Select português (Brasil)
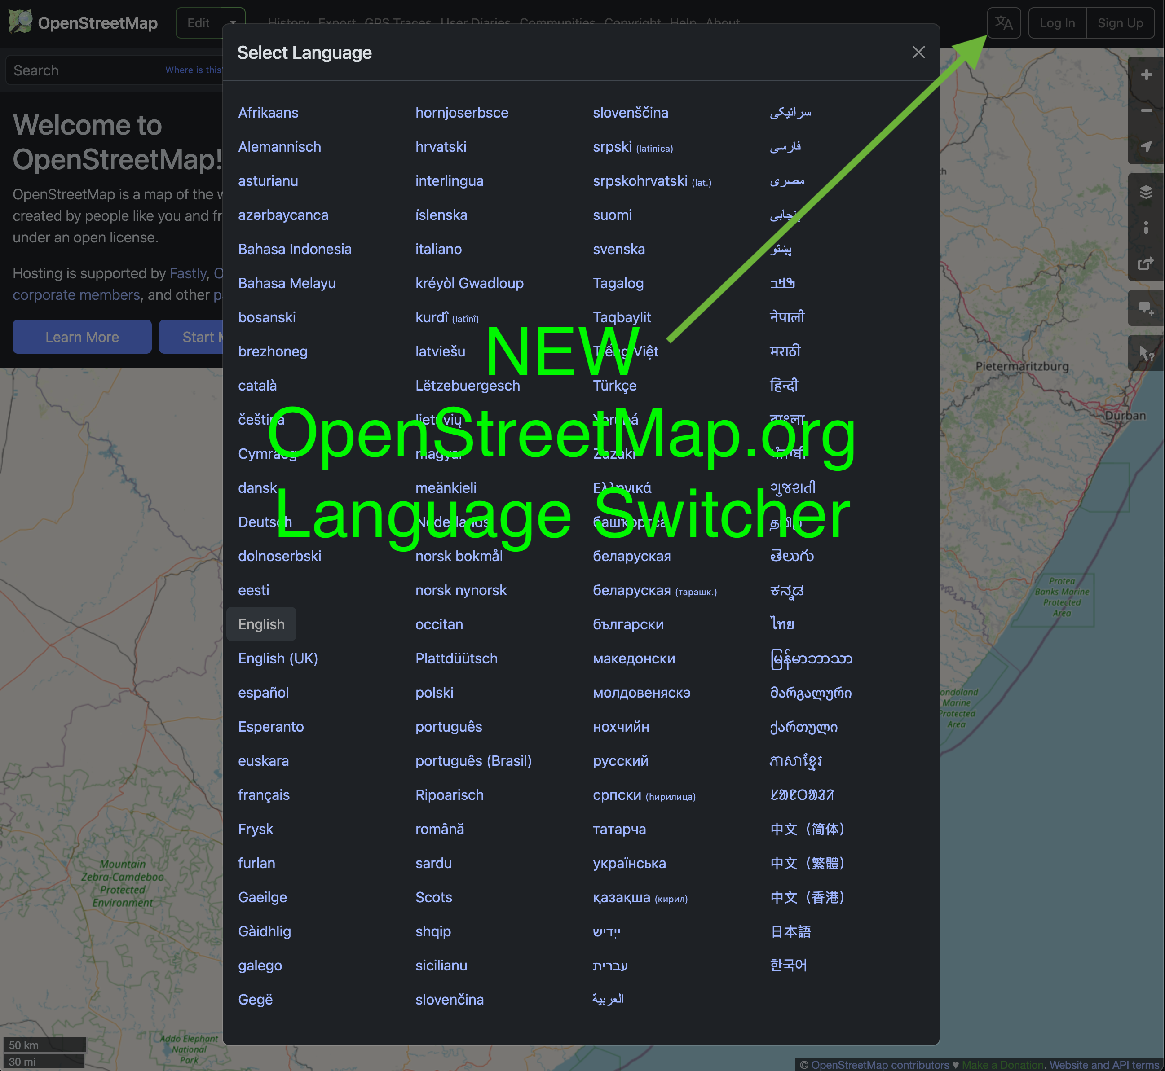Viewport: 1165px width, 1071px height. click(x=473, y=761)
